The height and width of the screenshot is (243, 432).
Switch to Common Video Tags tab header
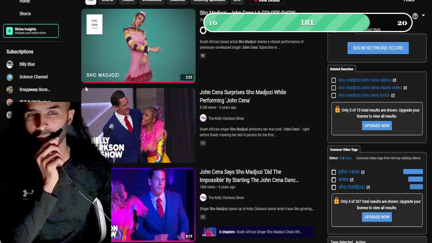click(x=344, y=150)
